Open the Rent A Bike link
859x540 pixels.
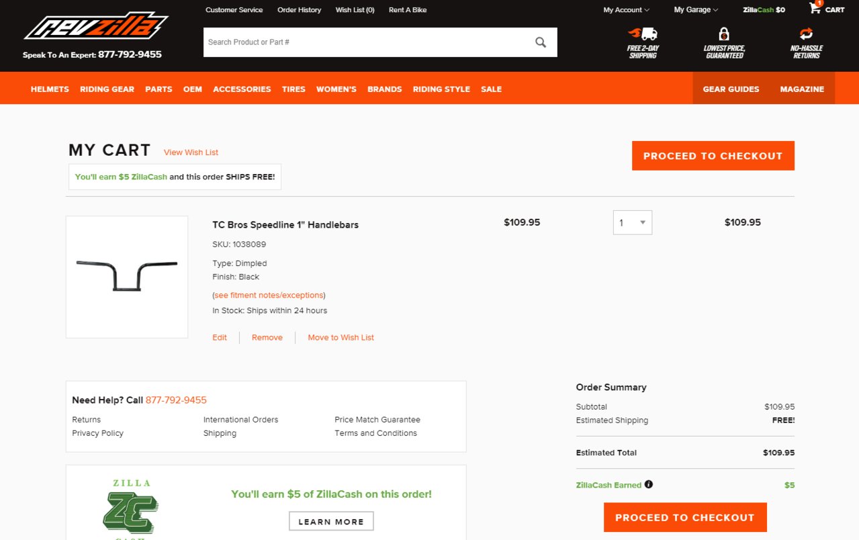(x=407, y=10)
